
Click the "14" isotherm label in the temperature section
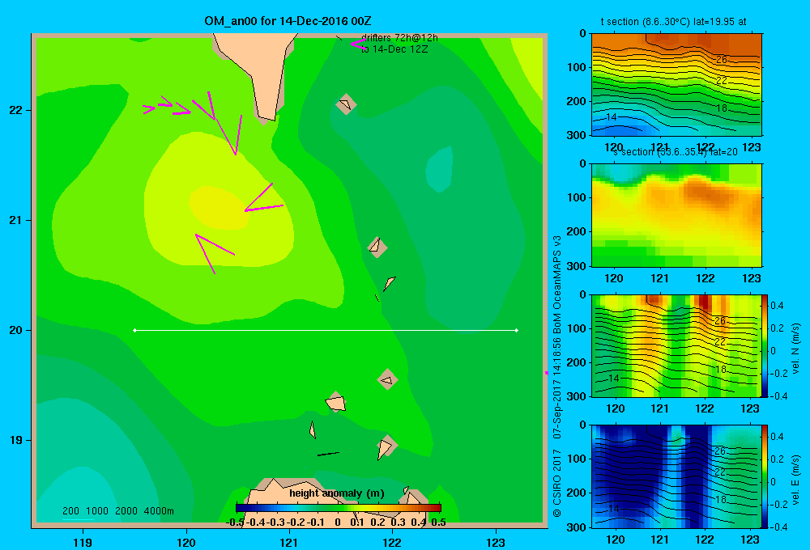pos(611,117)
